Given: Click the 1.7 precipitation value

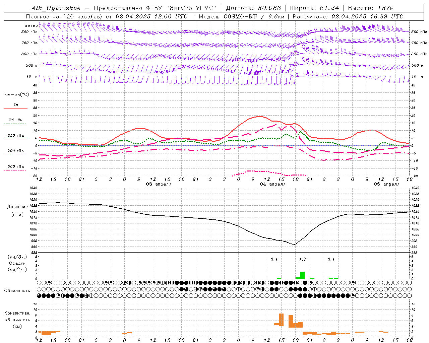Looking at the screenshot, I should 303,259.
